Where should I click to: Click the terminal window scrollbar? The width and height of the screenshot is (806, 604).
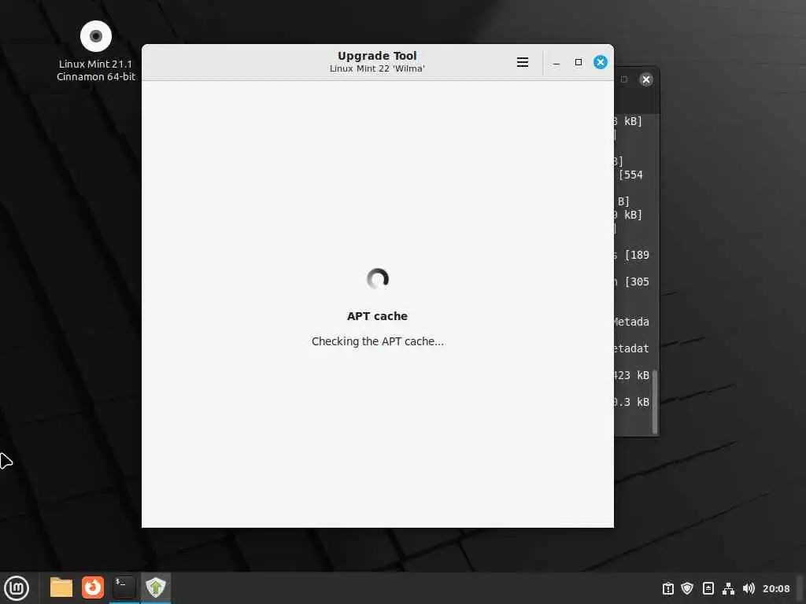coord(655,402)
